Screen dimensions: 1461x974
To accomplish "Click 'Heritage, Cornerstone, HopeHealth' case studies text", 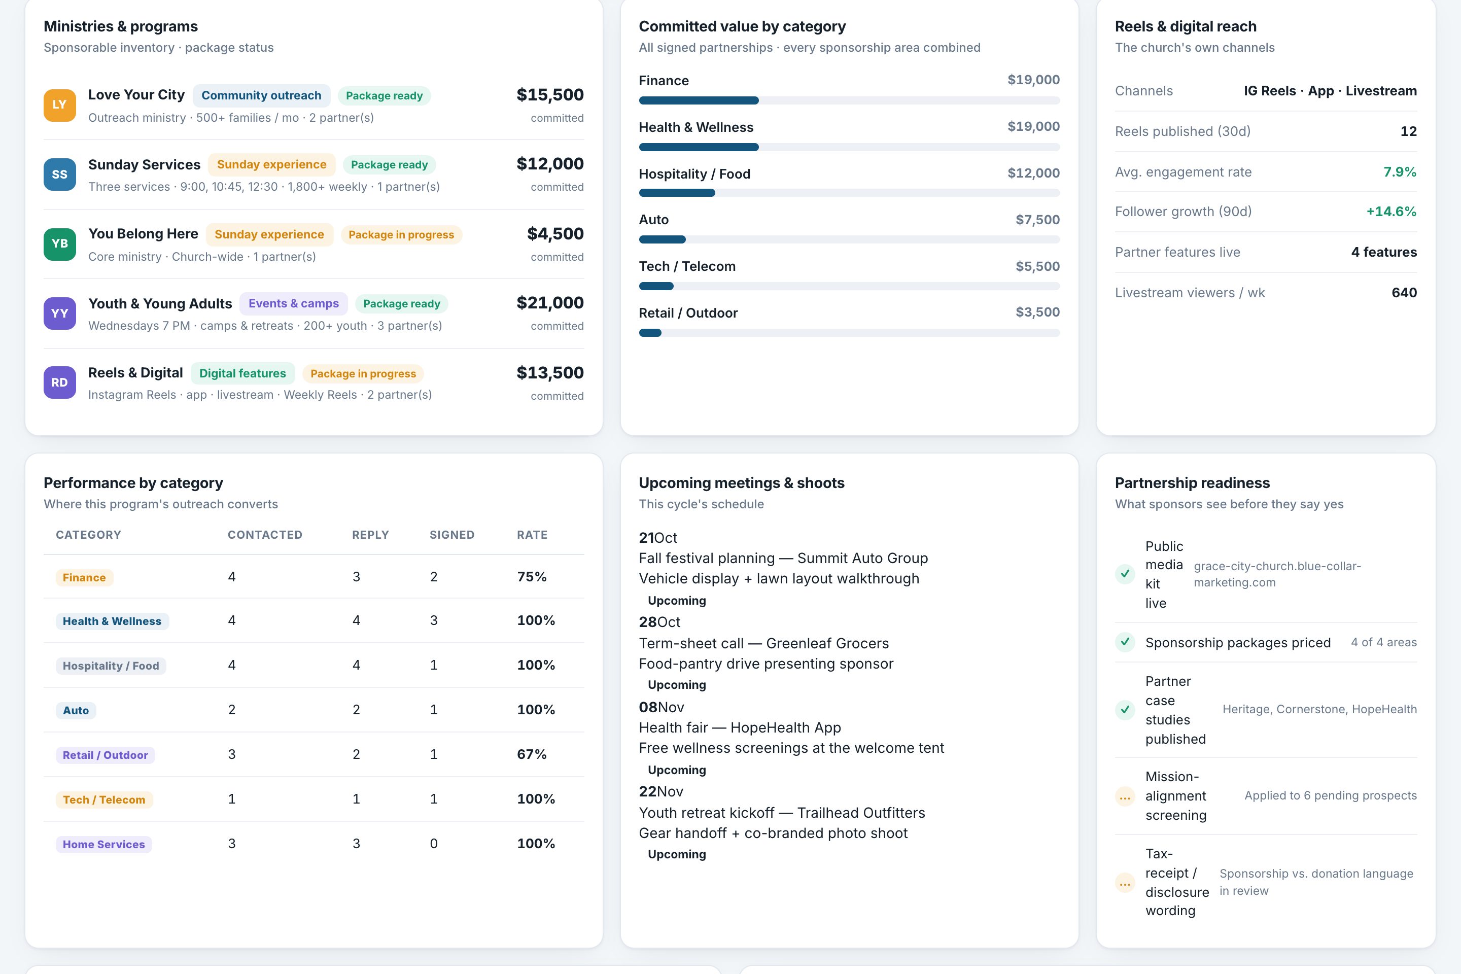I will 1320,709.
